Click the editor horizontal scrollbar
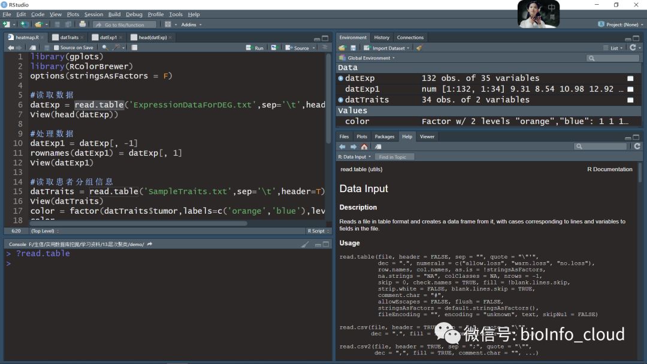This screenshot has width=647, height=364. (x=138, y=223)
